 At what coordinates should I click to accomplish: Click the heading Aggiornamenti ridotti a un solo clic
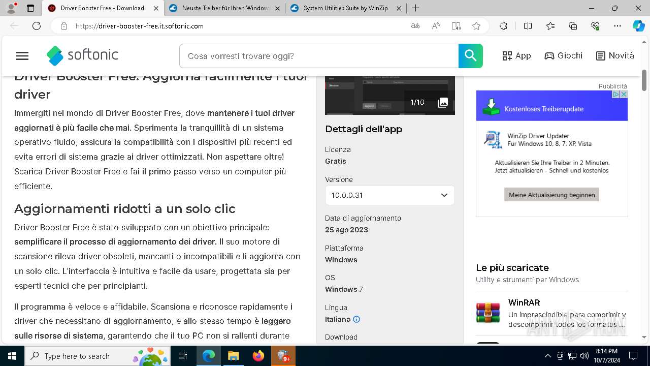coord(125,209)
